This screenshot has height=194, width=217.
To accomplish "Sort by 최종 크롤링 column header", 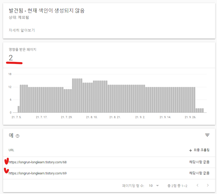I will point(202,150).
